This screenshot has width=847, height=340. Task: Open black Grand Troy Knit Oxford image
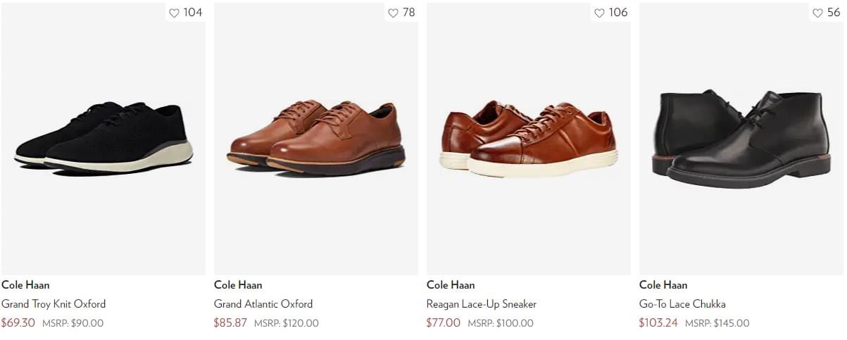[x=103, y=138]
